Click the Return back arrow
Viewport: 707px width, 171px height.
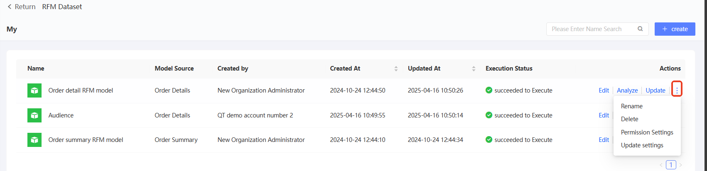click(x=10, y=7)
